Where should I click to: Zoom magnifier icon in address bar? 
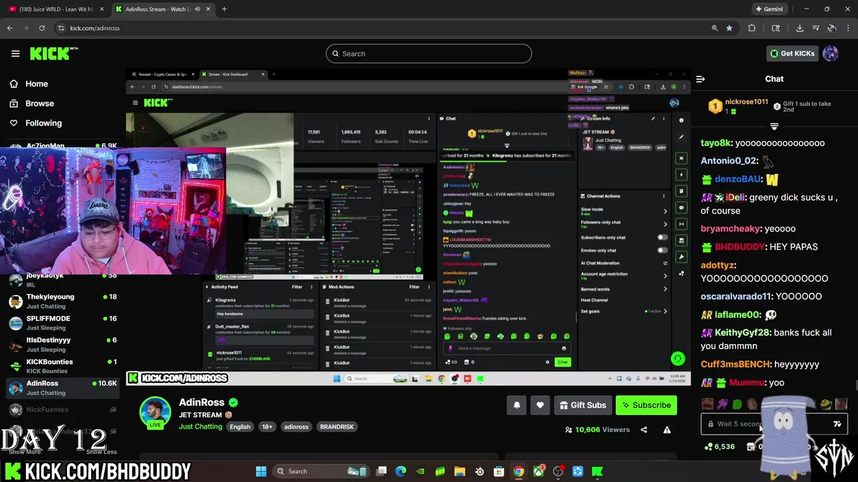click(715, 28)
